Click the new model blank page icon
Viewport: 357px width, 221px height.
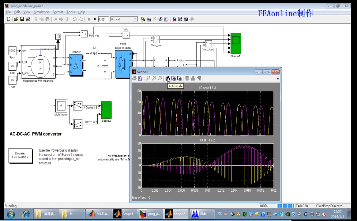9,19
